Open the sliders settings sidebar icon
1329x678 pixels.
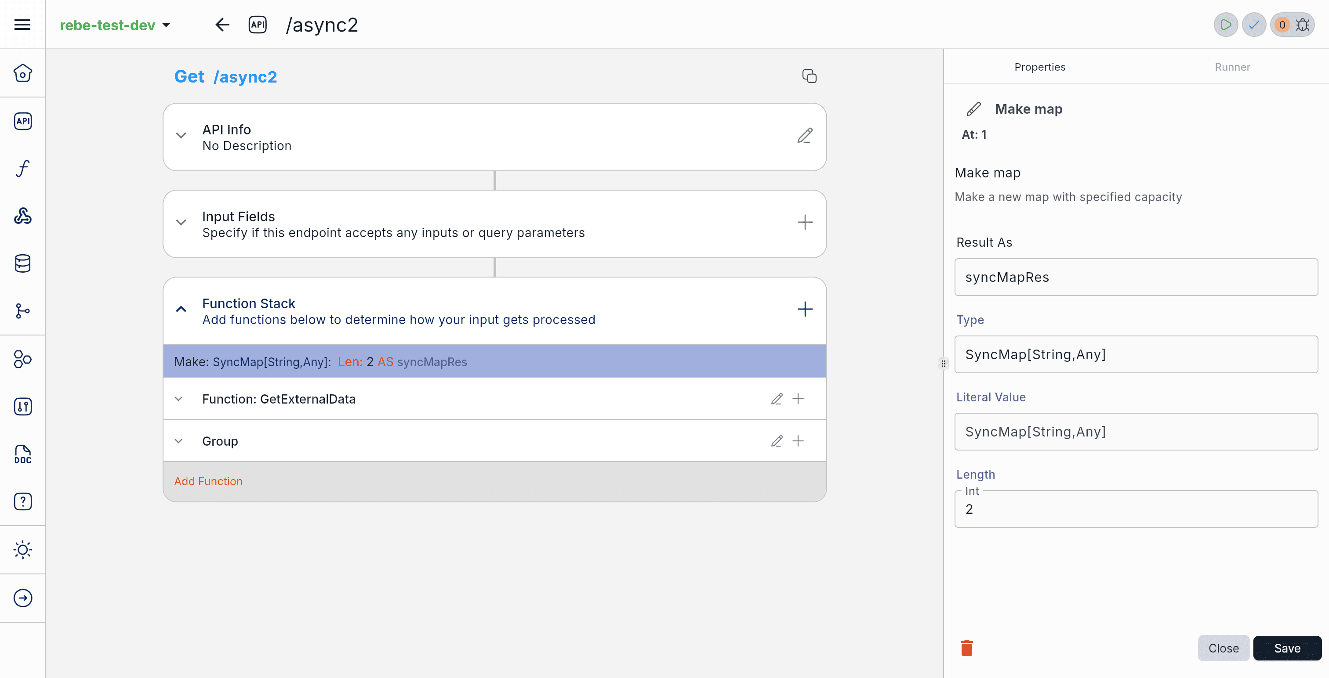point(23,406)
